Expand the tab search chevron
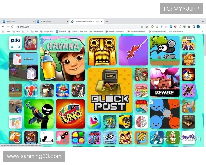 coord(203,22)
